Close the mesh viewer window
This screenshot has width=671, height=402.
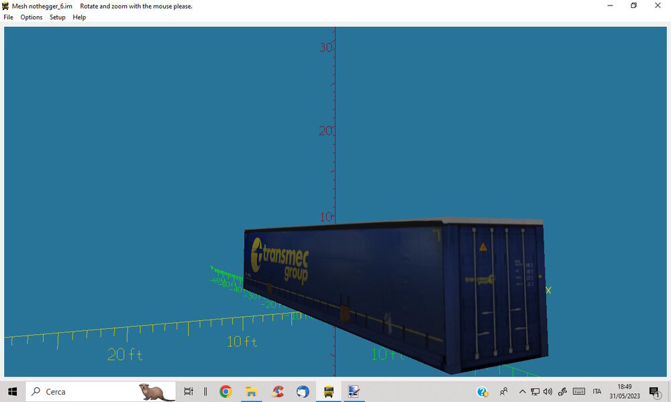point(658,5)
